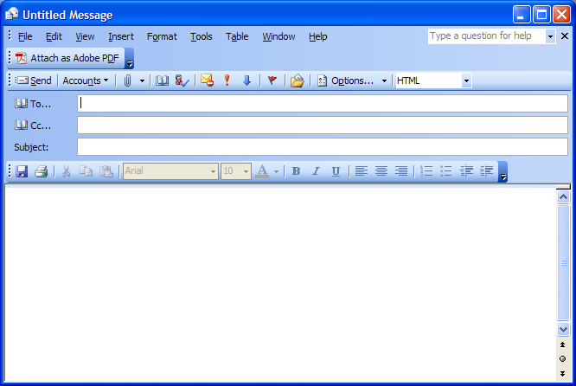Click into the Subject field

point(323,146)
